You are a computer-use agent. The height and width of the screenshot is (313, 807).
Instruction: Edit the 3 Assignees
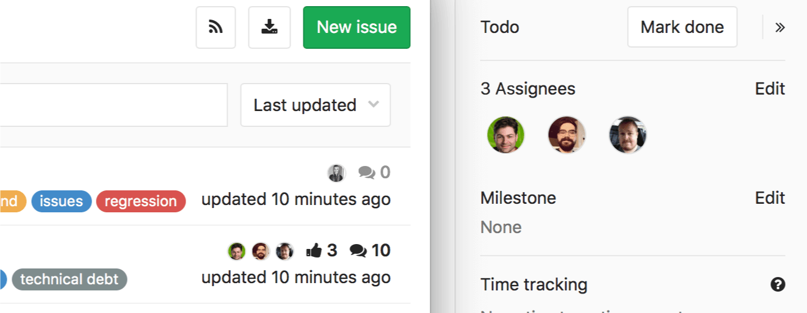point(770,88)
